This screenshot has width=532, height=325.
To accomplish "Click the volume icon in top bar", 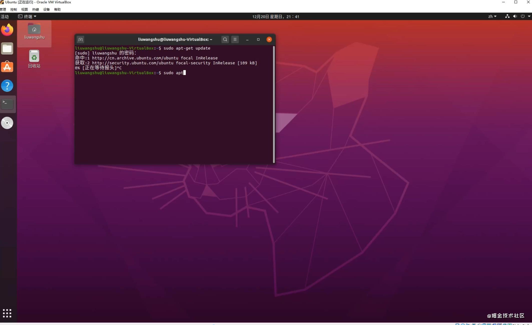I will pos(515,16).
